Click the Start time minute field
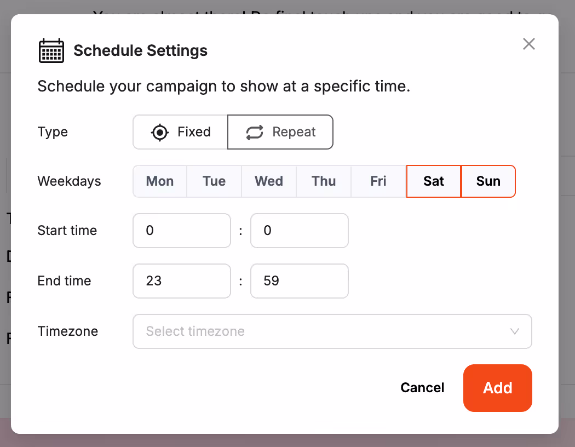575x447 pixels. [300, 231]
